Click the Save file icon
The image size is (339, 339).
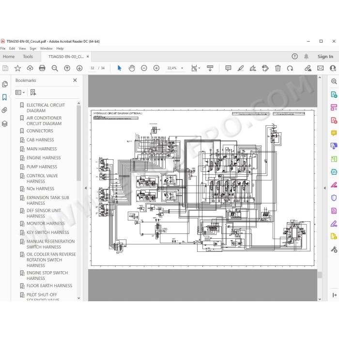pyautogui.click(x=5, y=68)
